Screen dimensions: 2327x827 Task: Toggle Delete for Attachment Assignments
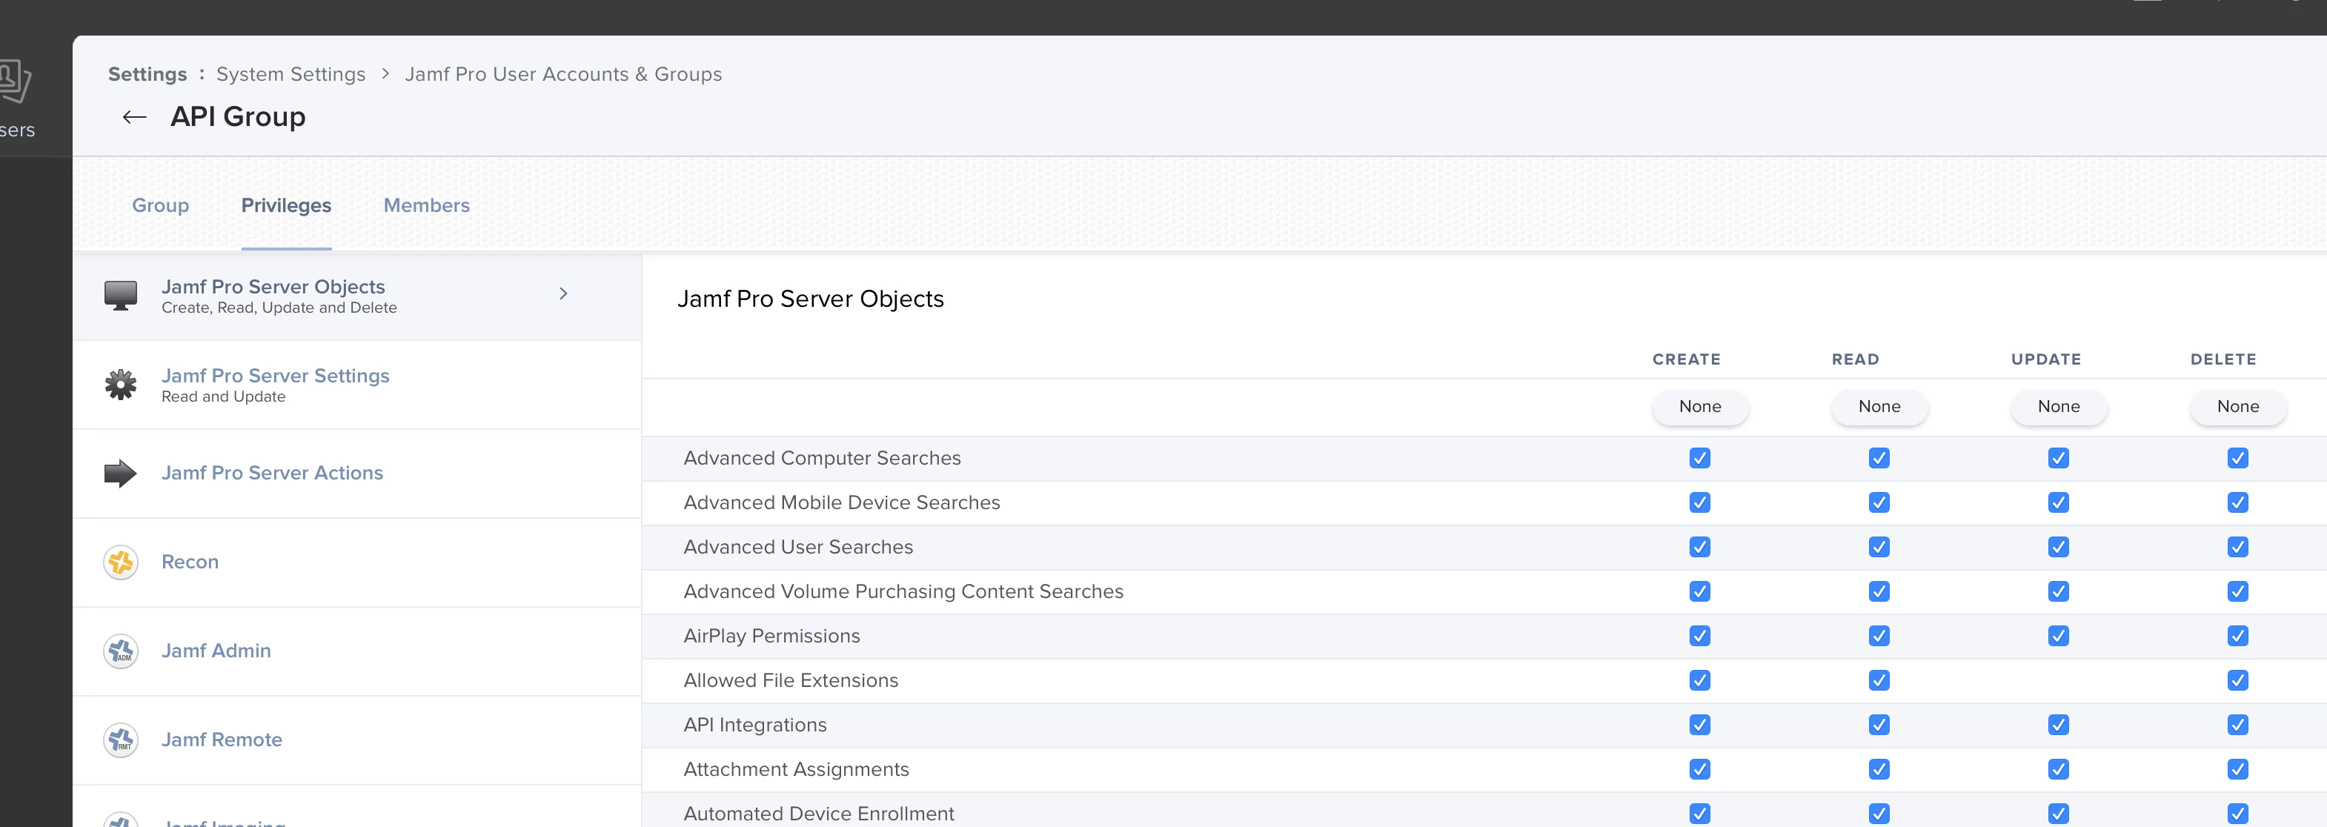(x=2237, y=769)
